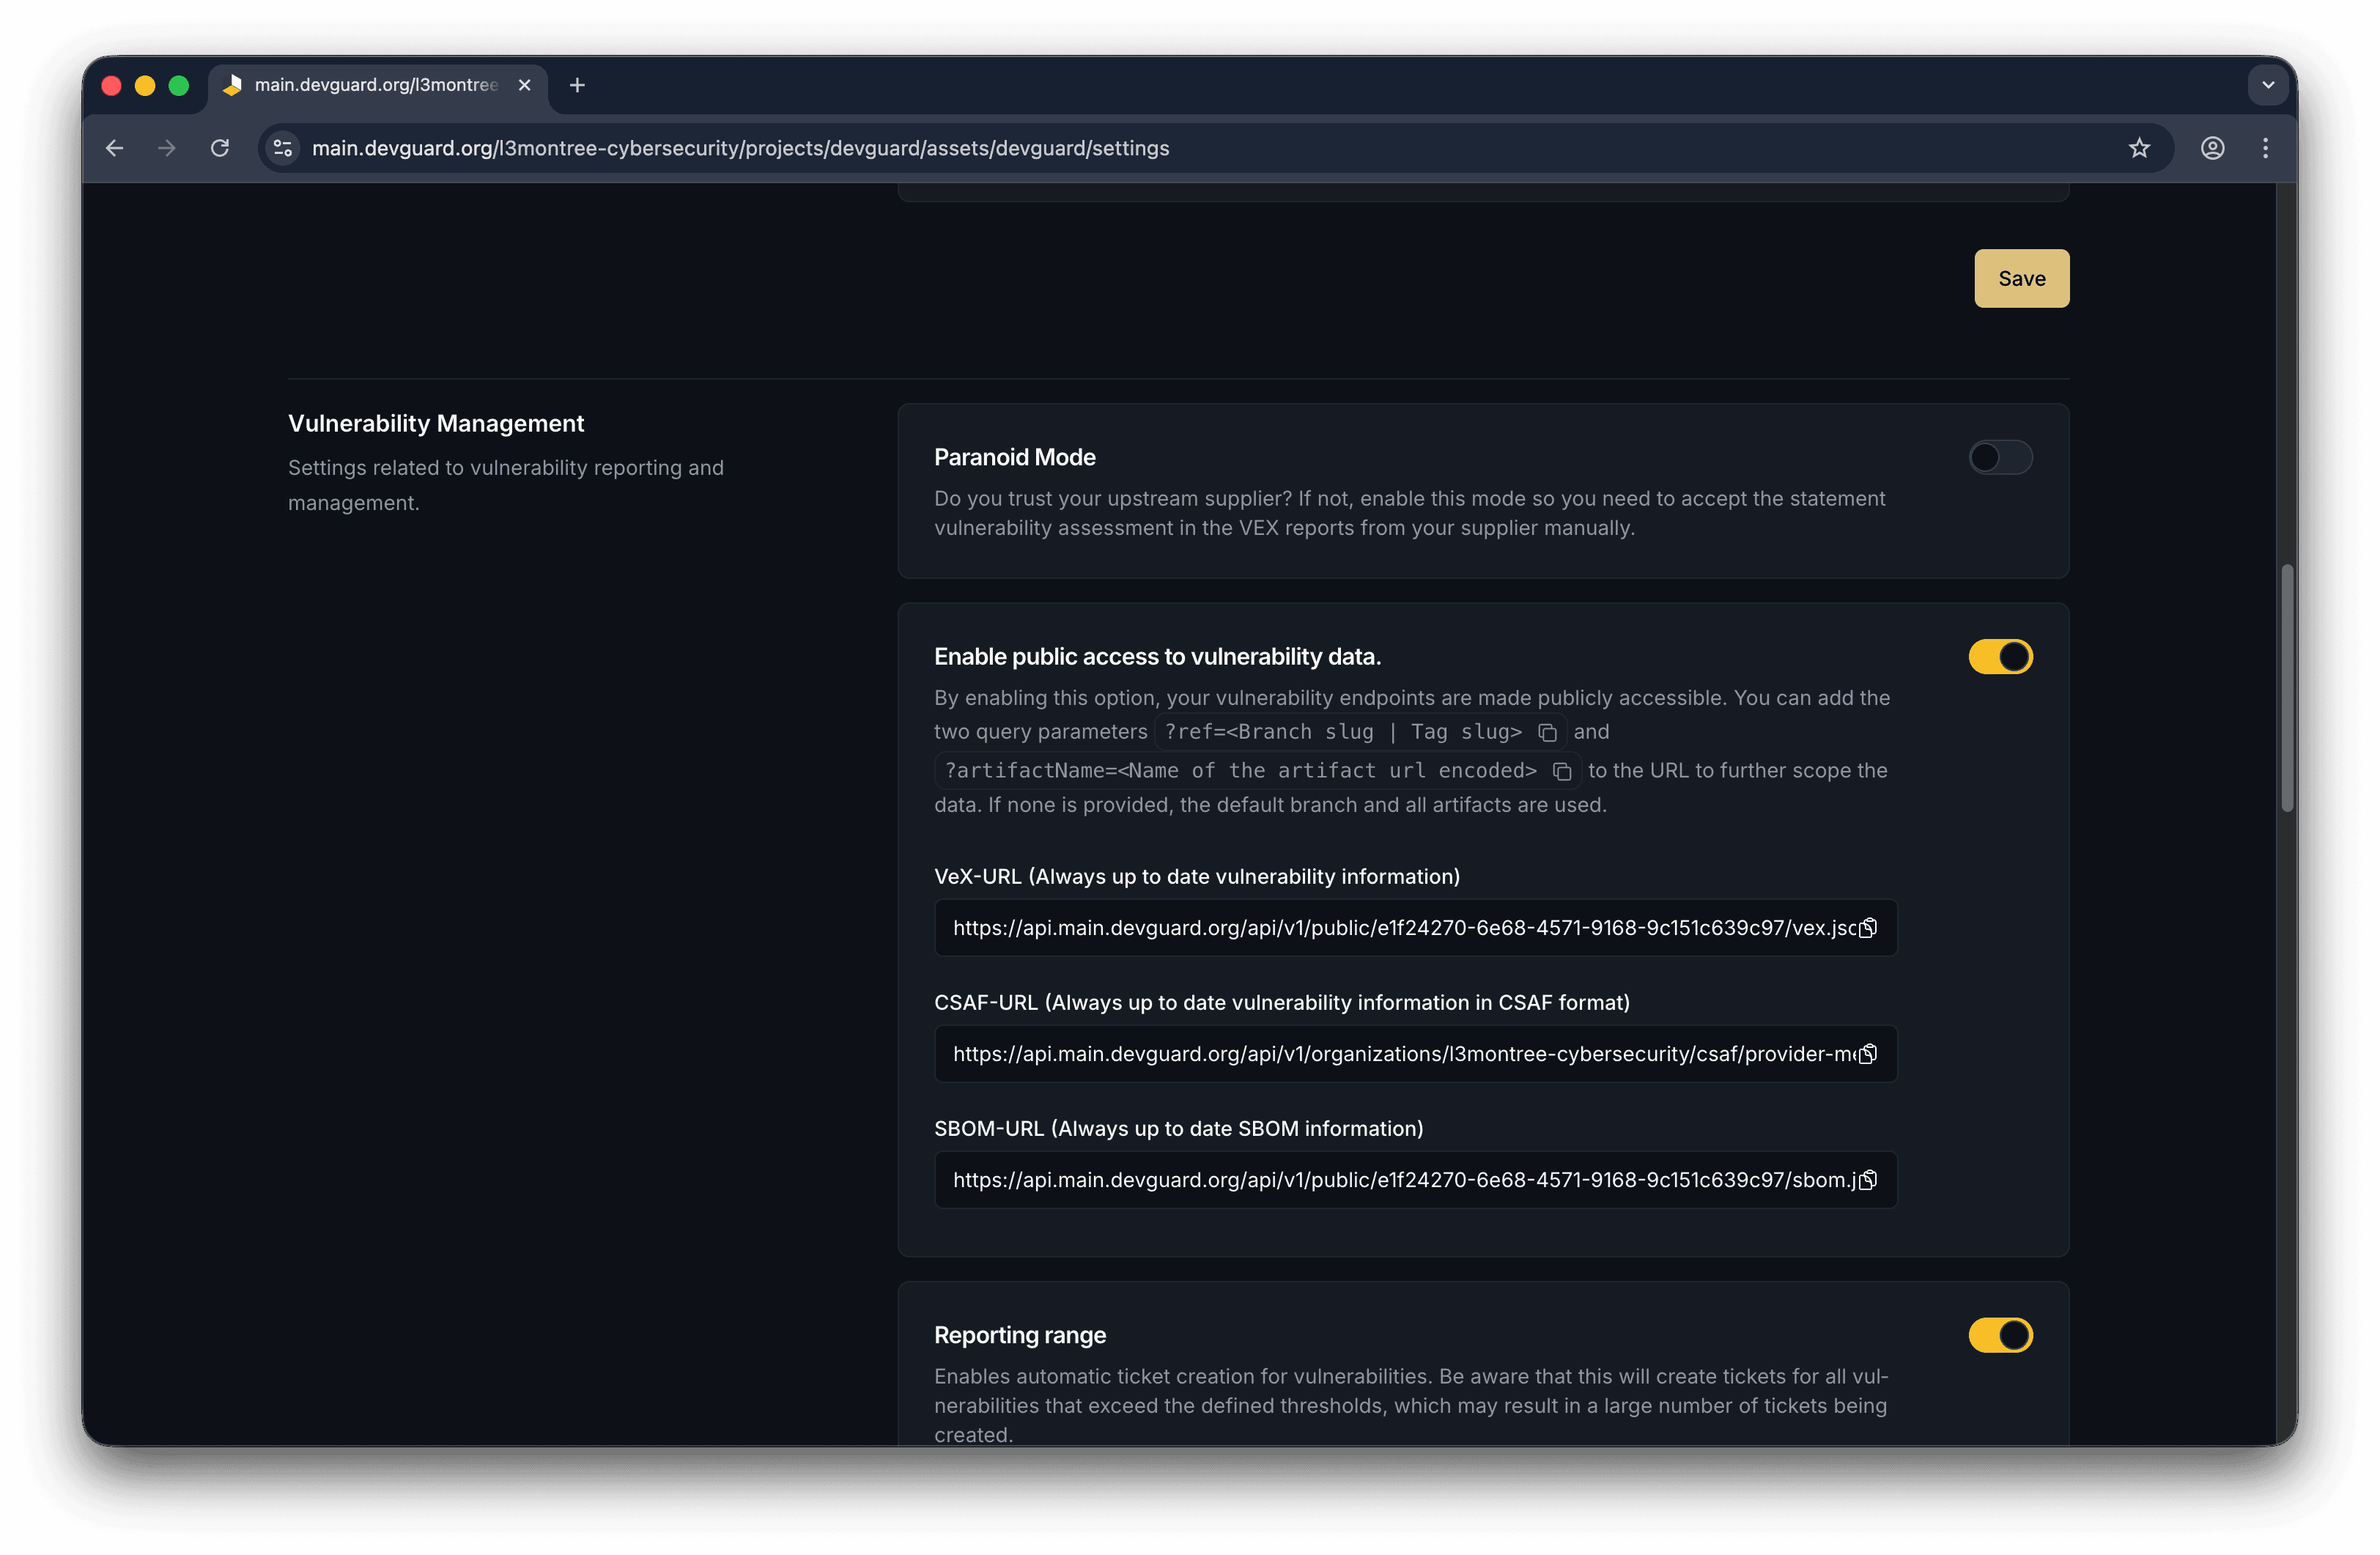Copy the SBOM-URL to clipboard
Viewport: 2380px width, 1555px height.
point(1866,1180)
